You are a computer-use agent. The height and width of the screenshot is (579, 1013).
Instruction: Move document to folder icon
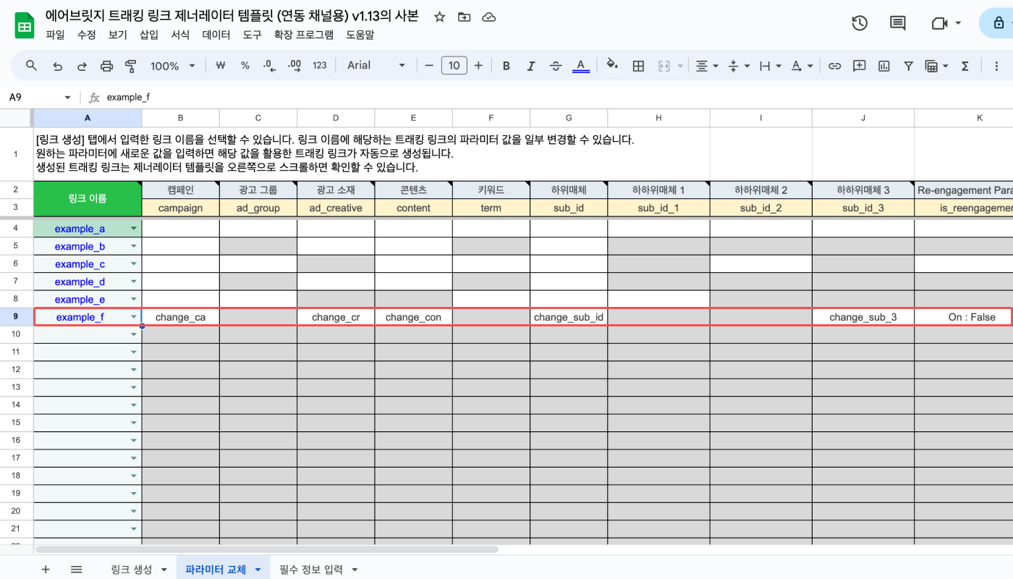[x=464, y=17]
